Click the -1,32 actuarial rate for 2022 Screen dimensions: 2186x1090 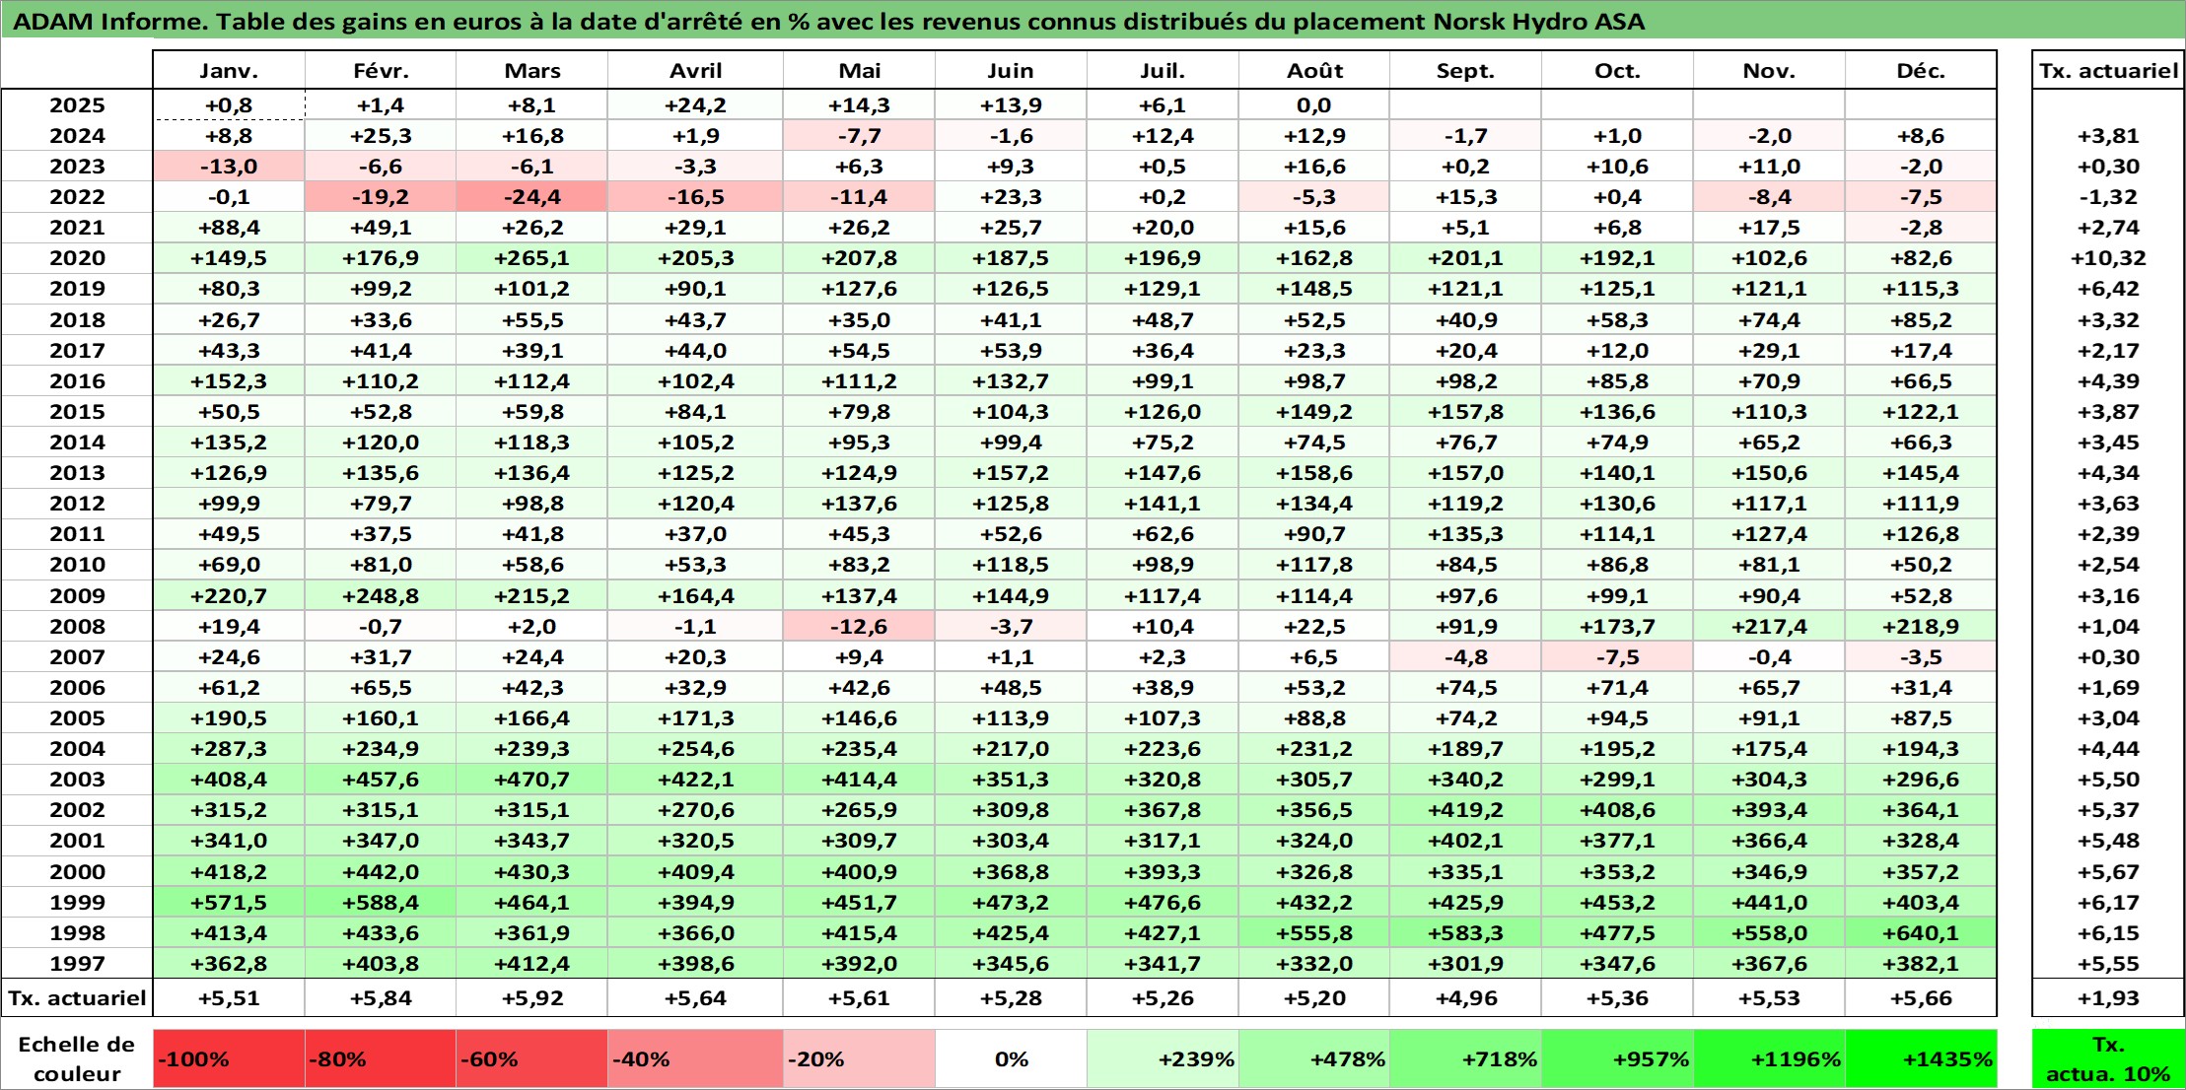pyautogui.click(x=2108, y=197)
